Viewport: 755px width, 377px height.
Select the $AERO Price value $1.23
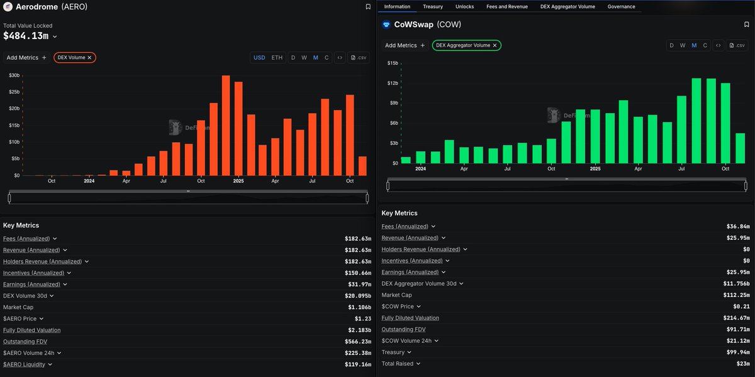tap(363, 318)
